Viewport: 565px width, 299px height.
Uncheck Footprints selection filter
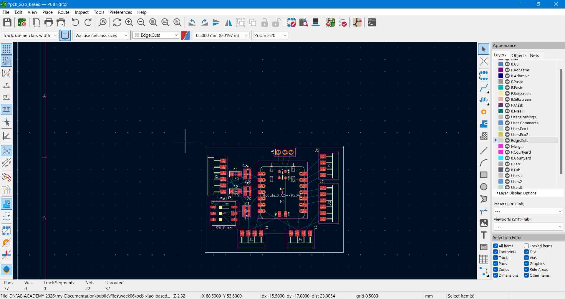(496, 252)
